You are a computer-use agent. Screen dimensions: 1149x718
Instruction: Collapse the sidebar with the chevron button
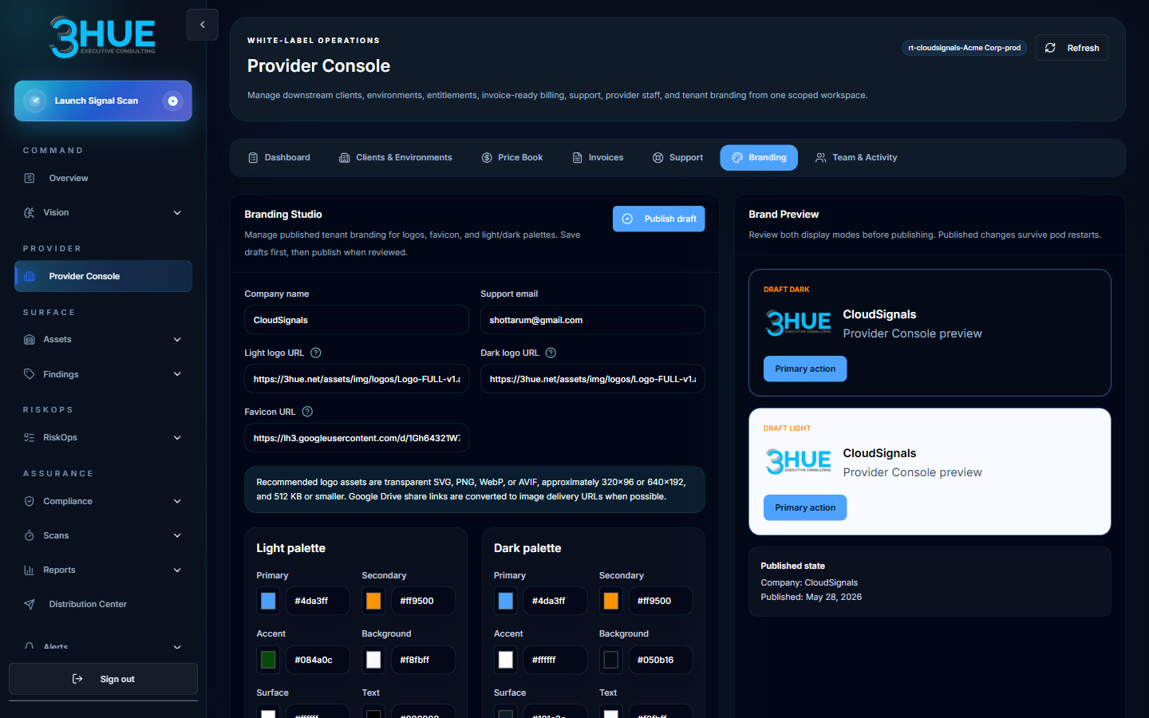pos(202,25)
